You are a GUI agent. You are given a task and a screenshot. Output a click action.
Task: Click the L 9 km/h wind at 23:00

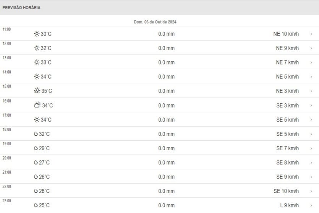point(289,205)
